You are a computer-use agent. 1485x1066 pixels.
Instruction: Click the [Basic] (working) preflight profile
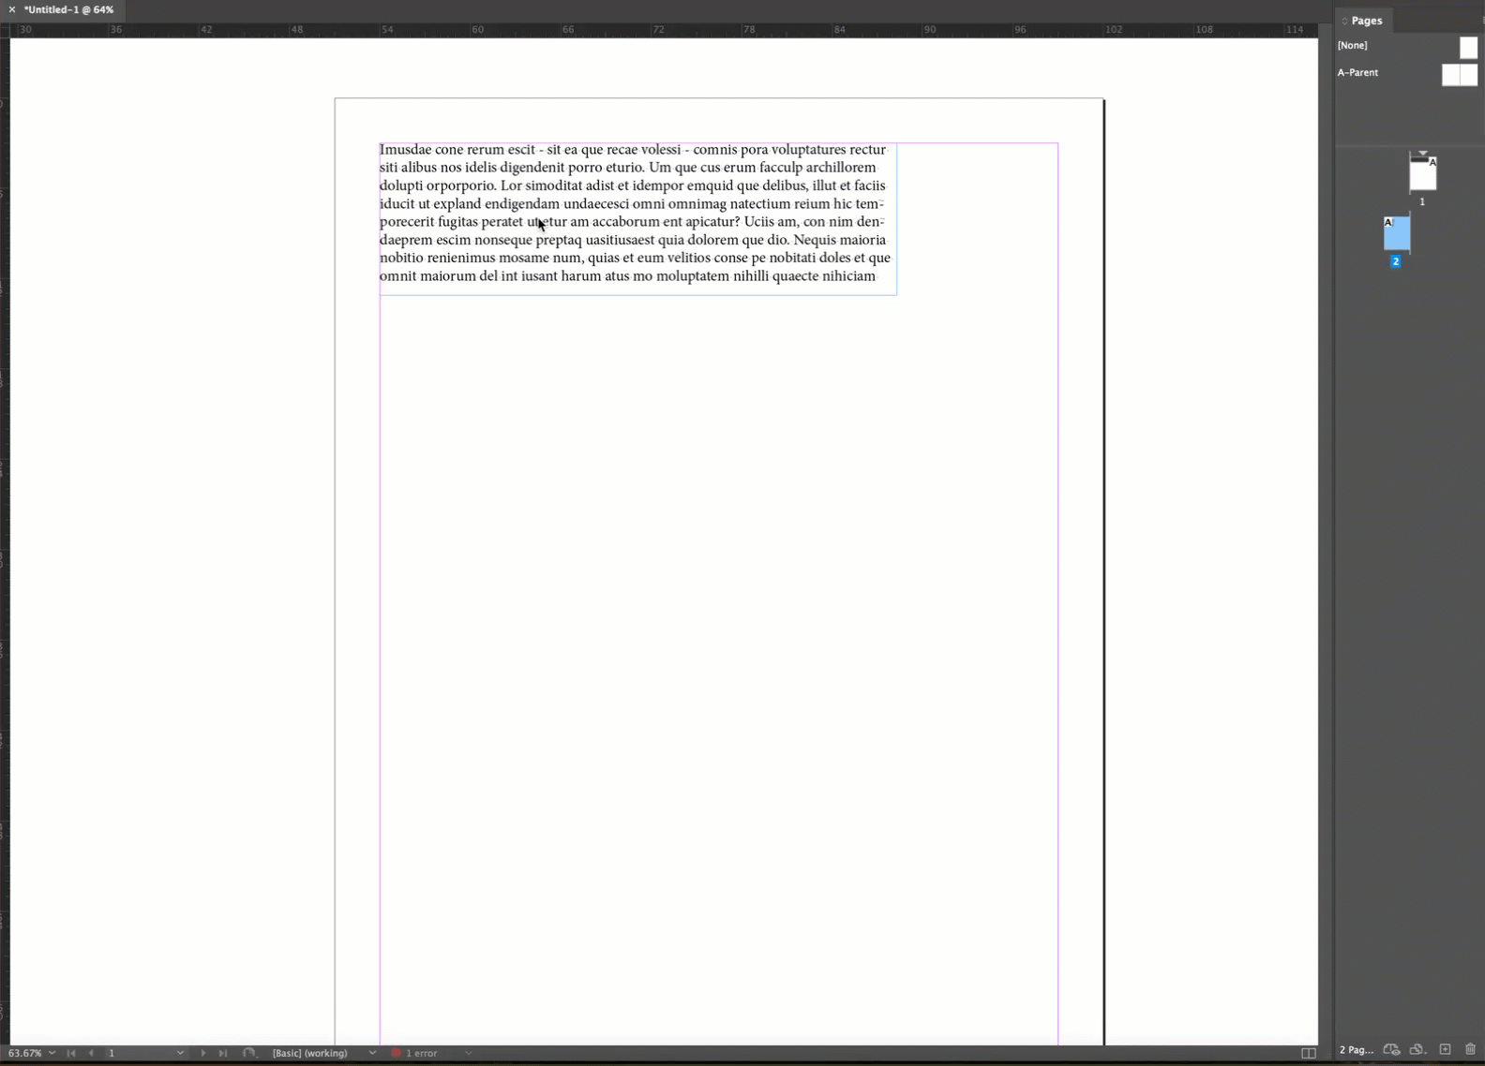pos(310,1053)
